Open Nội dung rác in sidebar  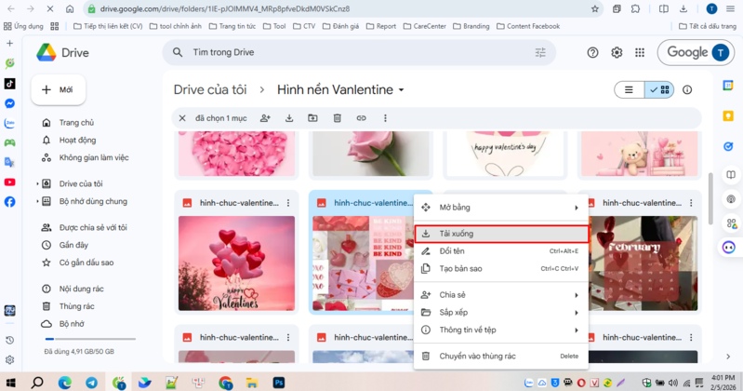(81, 289)
